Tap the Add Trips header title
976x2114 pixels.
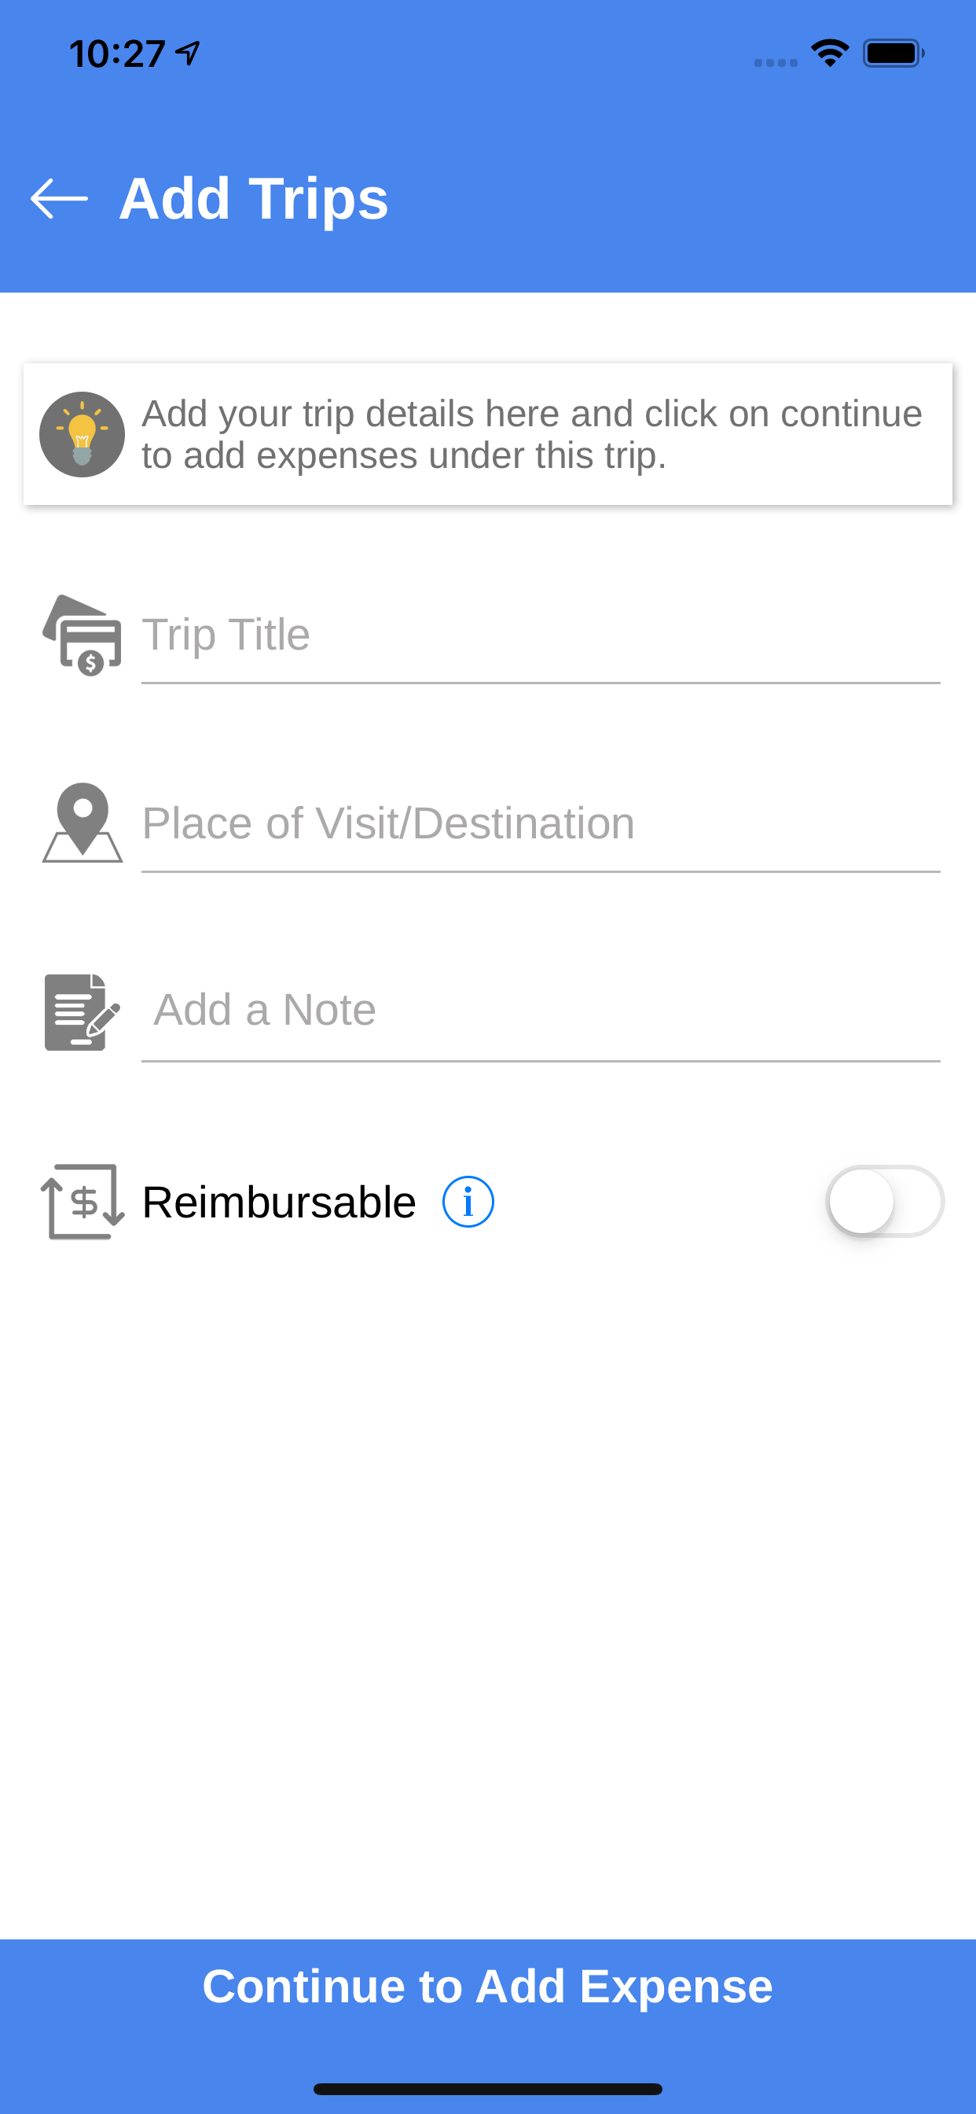pyautogui.click(x=254, y=199)
